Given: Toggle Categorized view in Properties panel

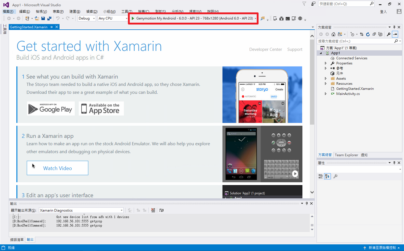Looking at the screenshot, I should coord(321,176).
